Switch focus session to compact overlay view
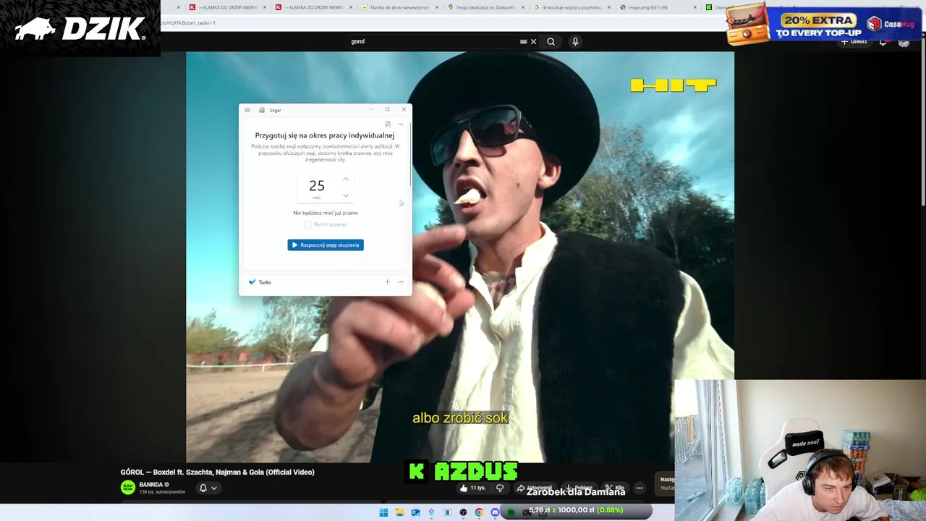Screen dimensions: 926x521 coord(388,124)
